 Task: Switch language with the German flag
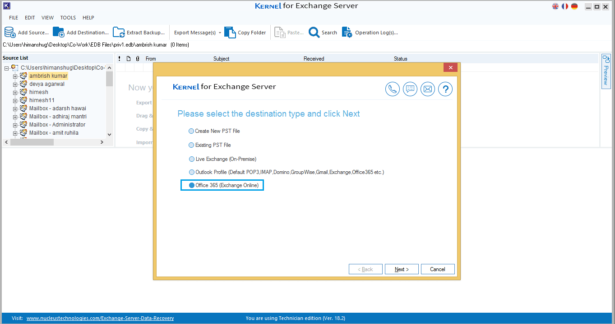(x=574, y=6)
